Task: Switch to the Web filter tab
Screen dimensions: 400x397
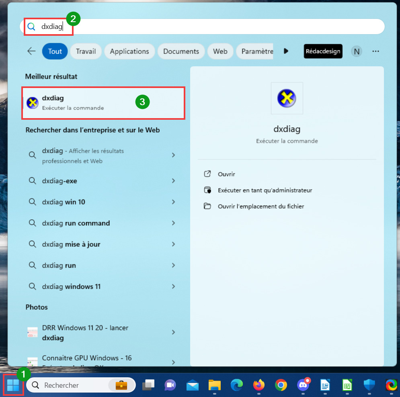Action: tap(220, 51)
